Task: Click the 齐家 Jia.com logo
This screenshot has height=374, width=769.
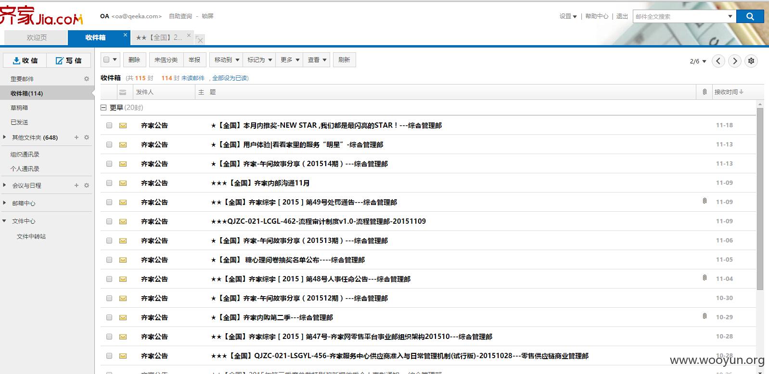Action: (x=41, y=16)
